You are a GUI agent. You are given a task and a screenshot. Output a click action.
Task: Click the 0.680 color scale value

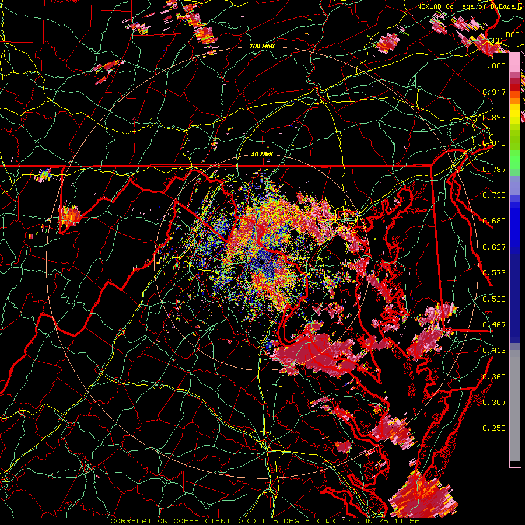click(494, 221)
